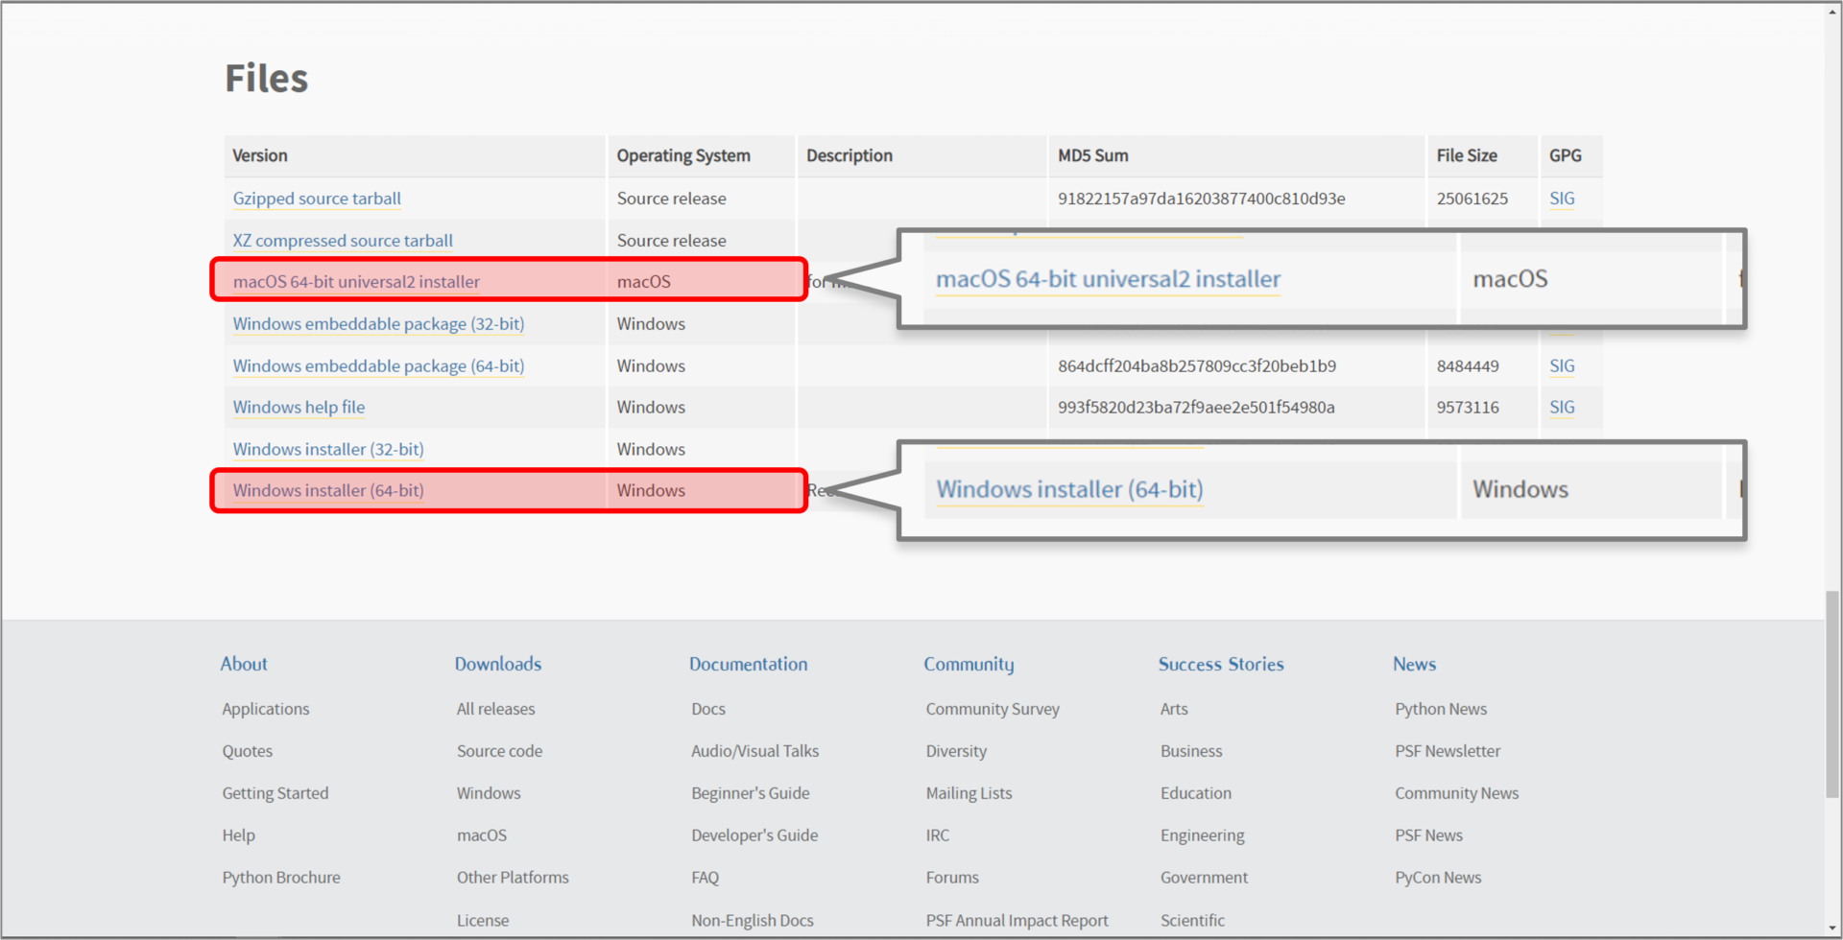Open Windows embeddable package (64-bit) link

pos(378,366)
